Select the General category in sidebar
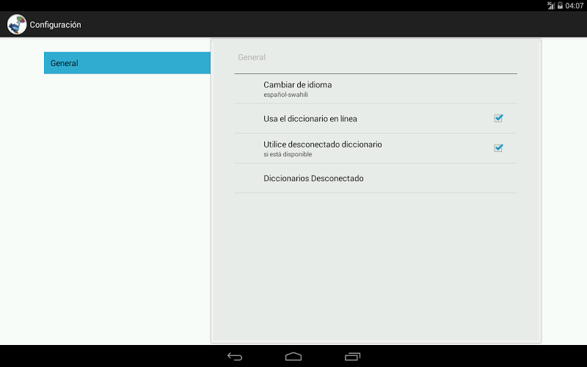The width and height of the screenshot is (587, 367). tap(127, 63)
